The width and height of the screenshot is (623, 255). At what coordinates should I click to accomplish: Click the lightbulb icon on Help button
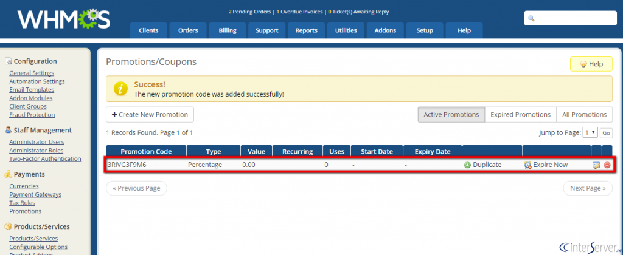pyautogui.click(x=583, y=64)
